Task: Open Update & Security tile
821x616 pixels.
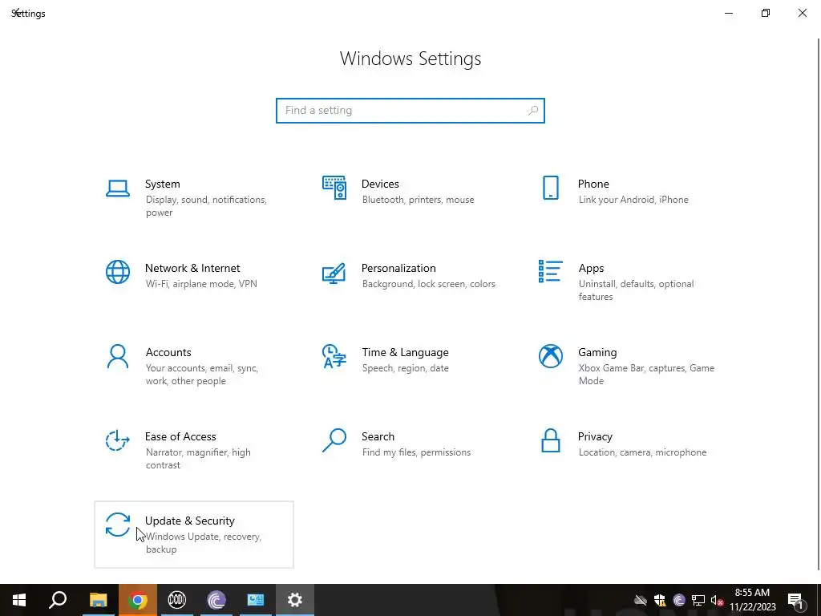Action: [194, 534]
